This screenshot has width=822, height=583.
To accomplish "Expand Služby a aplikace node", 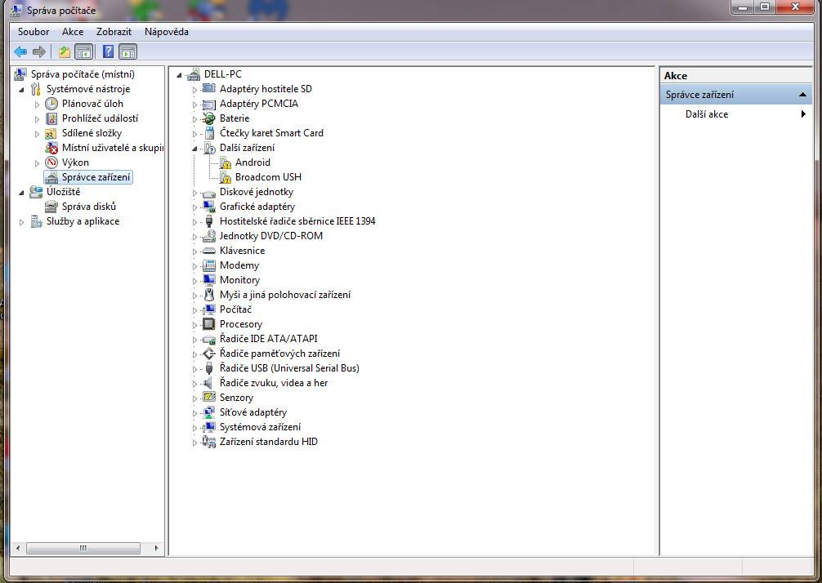I will click(21, 222).
